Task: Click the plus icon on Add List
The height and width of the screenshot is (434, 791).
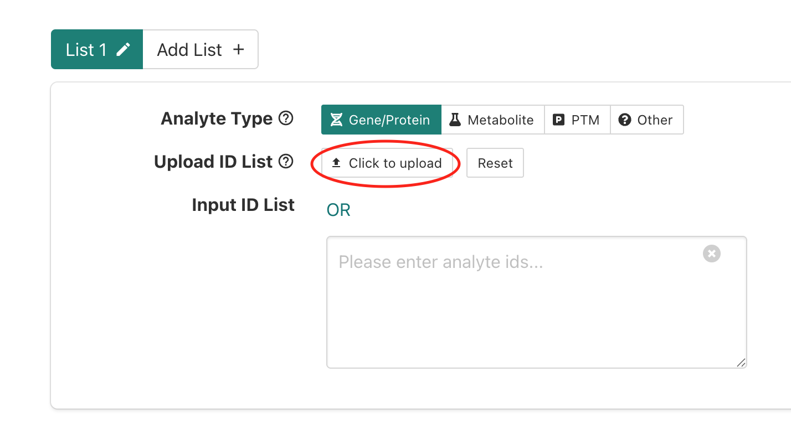Action: 238,49
